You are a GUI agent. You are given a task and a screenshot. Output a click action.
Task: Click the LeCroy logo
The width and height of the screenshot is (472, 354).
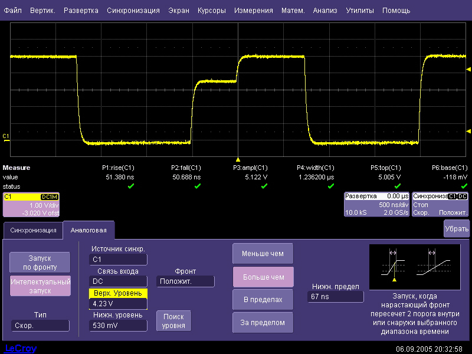pyautogui.click(x=21, y=348)
